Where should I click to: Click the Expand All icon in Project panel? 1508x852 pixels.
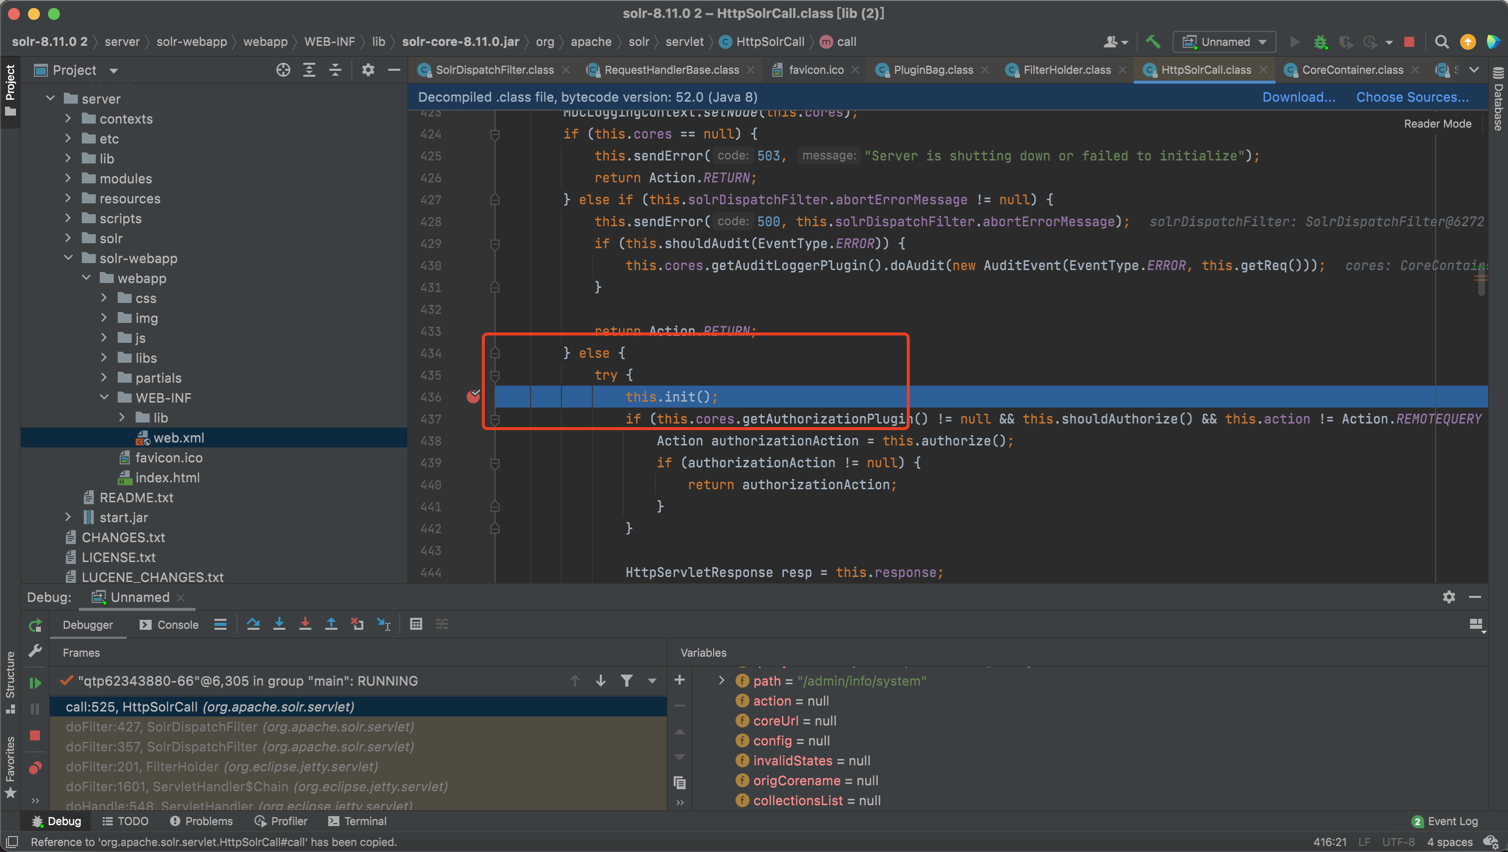(x=309, y=70)
